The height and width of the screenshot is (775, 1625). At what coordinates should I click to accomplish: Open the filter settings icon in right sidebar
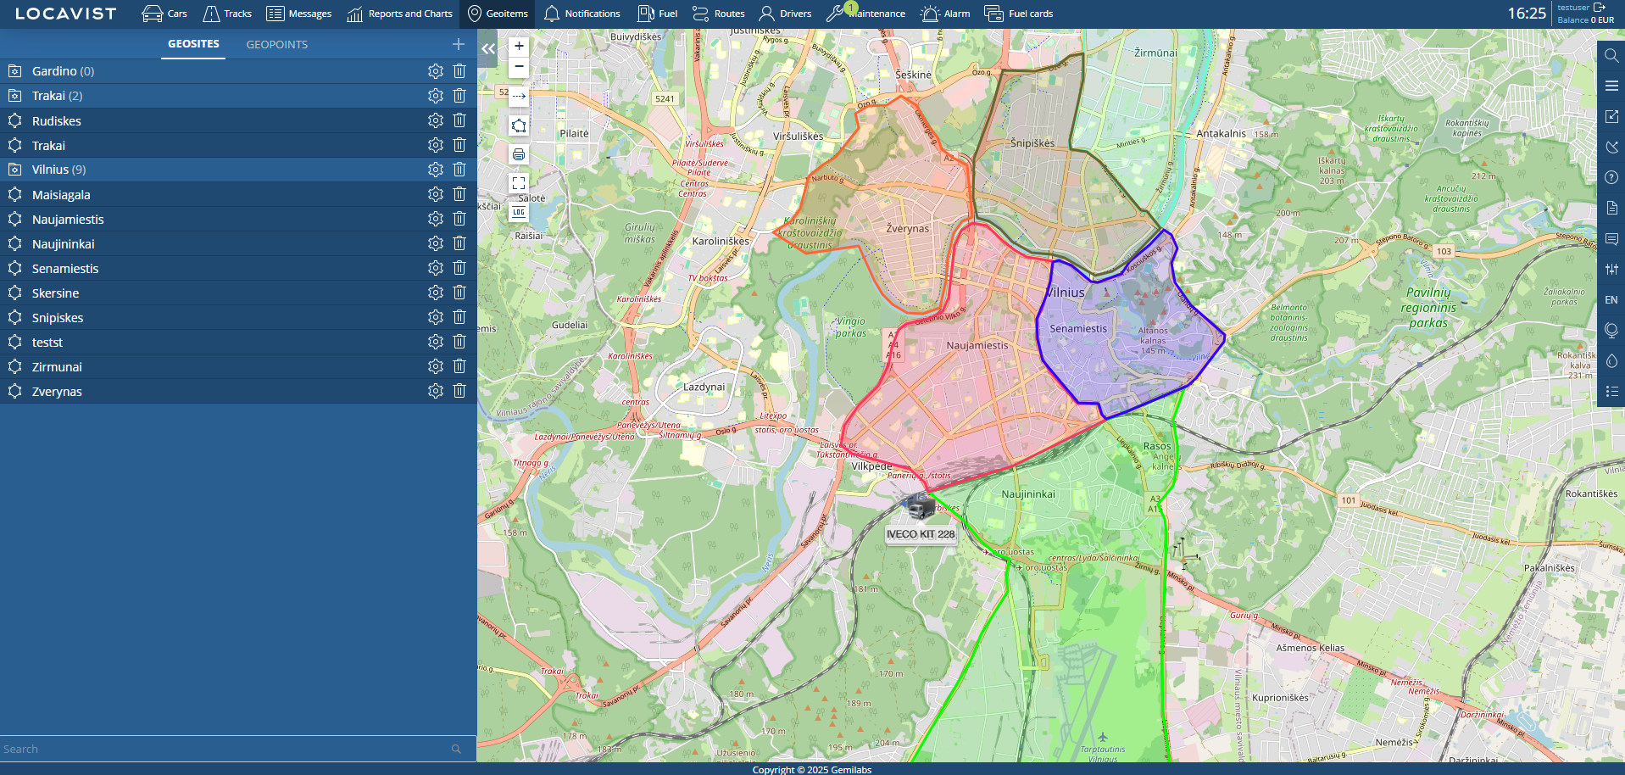1611,269
